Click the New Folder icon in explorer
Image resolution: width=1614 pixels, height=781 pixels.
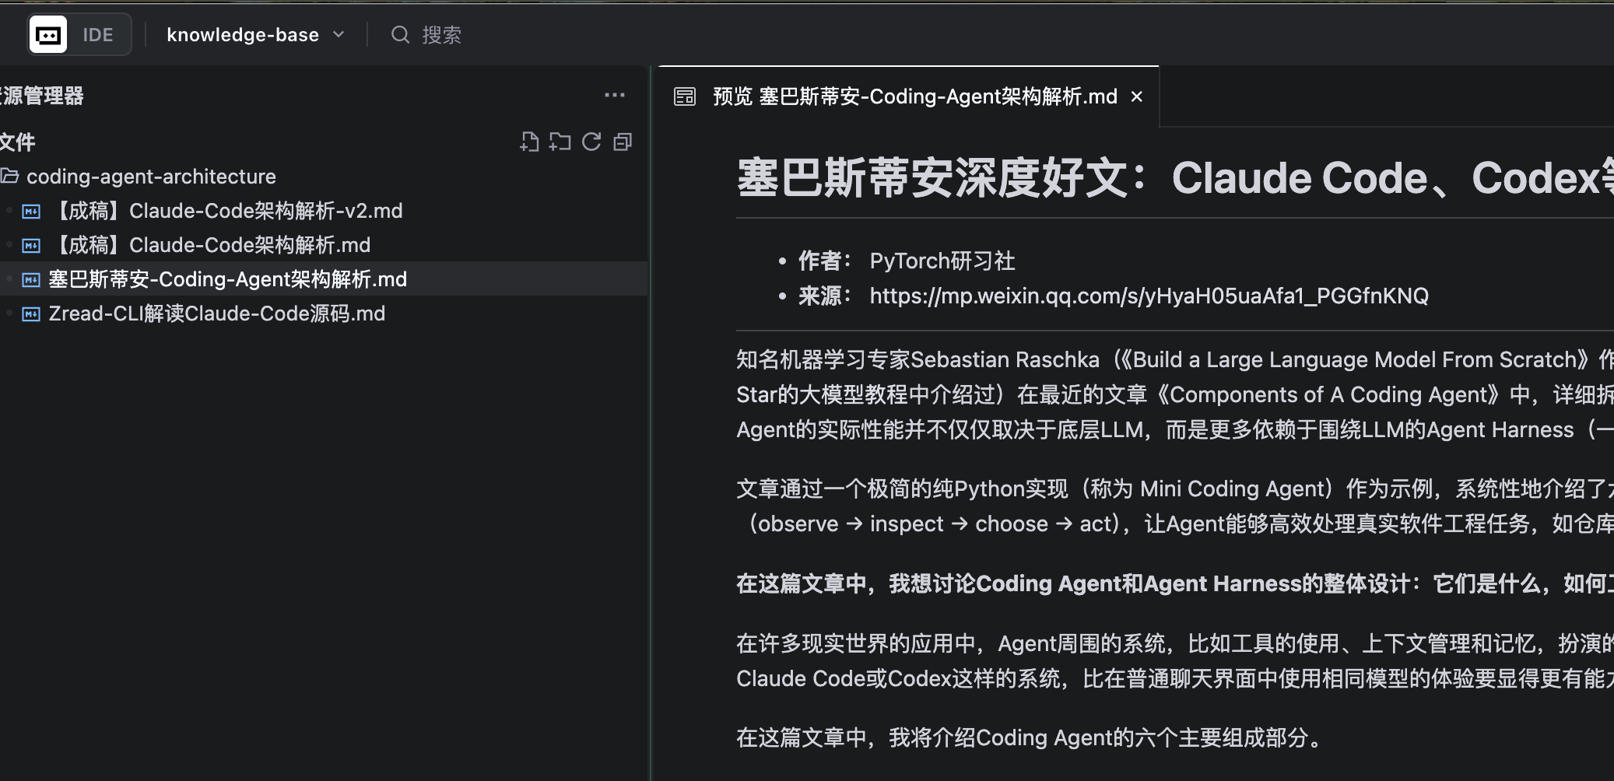click(x=560, y=142)
